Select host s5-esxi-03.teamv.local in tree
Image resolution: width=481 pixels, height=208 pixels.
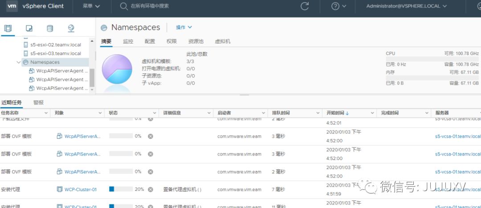[56, 53]
